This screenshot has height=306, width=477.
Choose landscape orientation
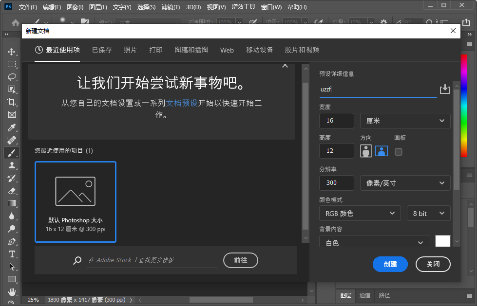(381, 151)
